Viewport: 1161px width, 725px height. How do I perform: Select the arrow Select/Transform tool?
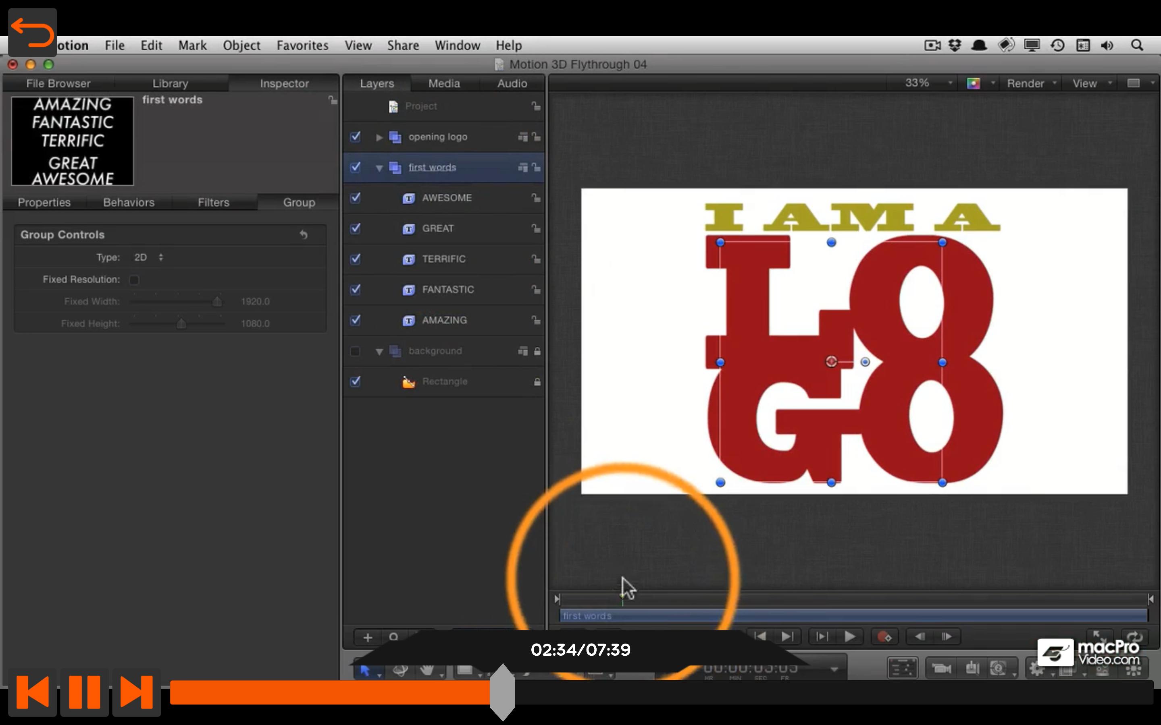click(x=365, y=670)
